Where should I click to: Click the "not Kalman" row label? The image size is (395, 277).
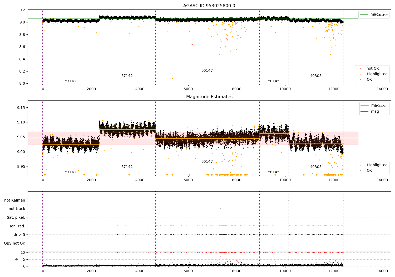[x=15, y=200]
